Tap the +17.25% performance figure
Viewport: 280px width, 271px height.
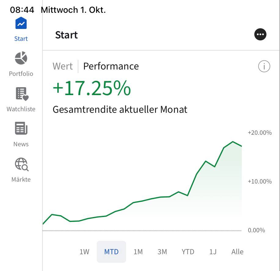point(92,88)
